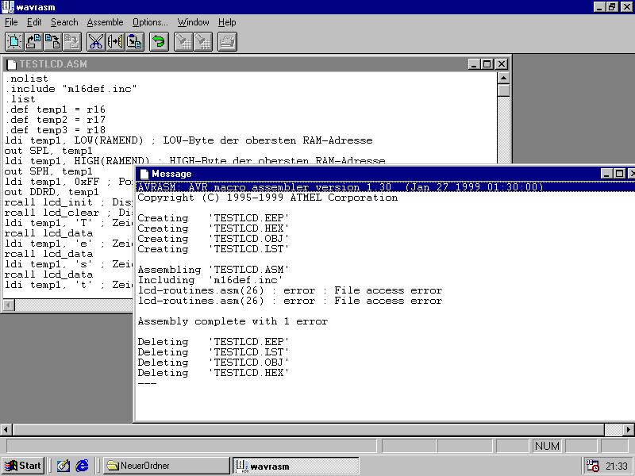Switch to NeuerOrdner taskbar button
This screenshot has height=476, width=635.
(166, 466)
